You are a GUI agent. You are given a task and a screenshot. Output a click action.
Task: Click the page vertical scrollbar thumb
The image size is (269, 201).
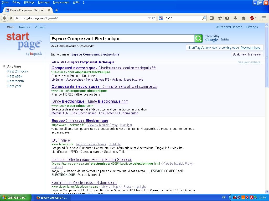coord(267,58)
